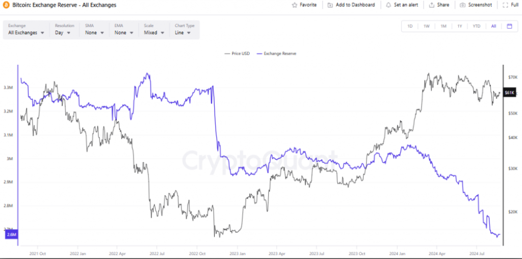Switch to the 1M time range
Image resolution: width=522 pixels, height=259 pixels.
(443, 26)
